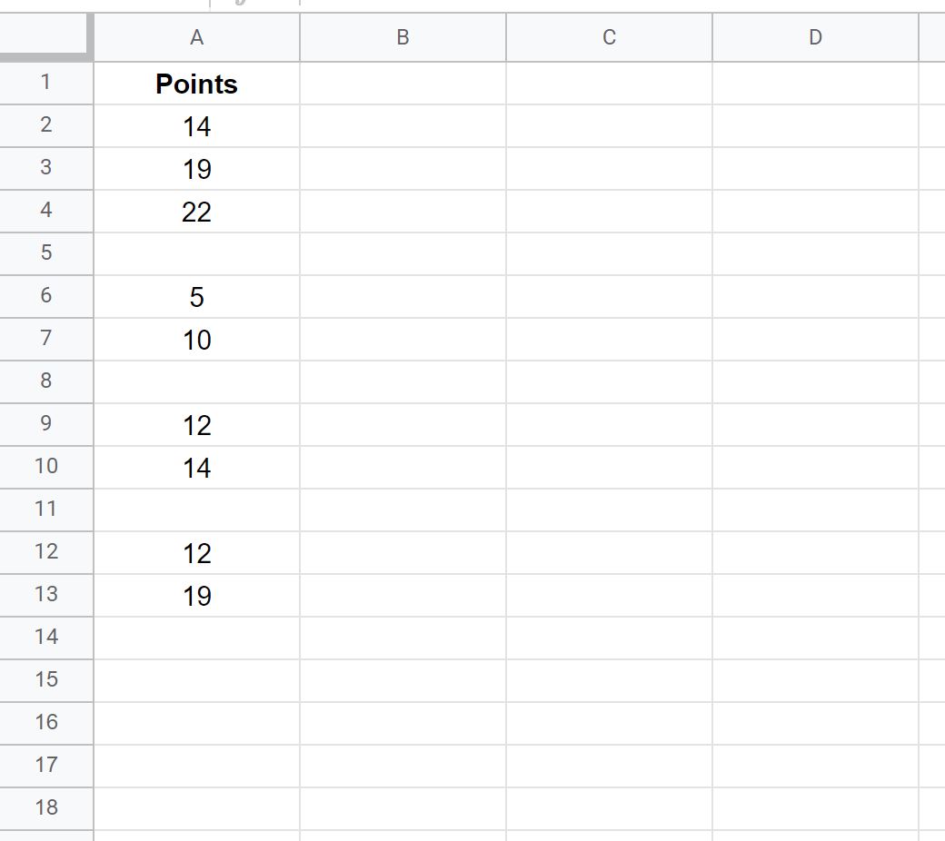This screenshot has height=841, width=945.
Task: Click the select-all corner box
Action: [45, 36]
